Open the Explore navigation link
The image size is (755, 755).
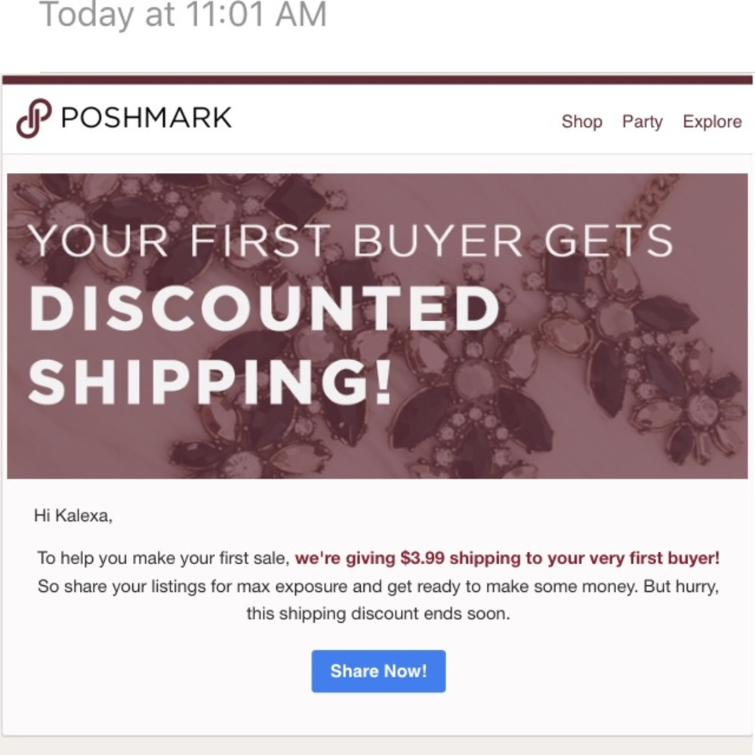pos(712,122)
